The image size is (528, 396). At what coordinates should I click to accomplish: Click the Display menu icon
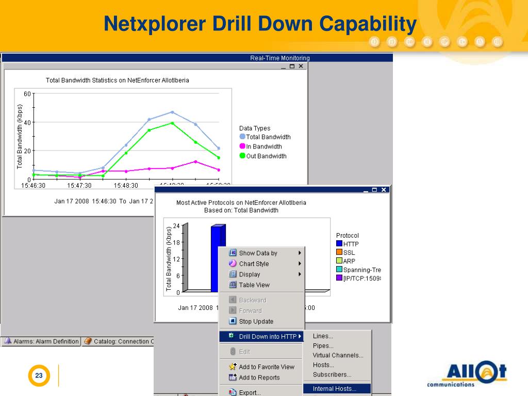(233, 274)
